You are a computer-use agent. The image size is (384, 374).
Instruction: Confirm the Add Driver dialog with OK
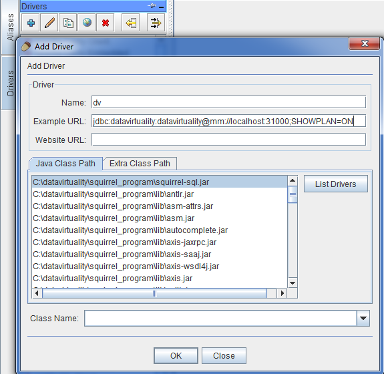pyautogui.click(x=176, y=355)
